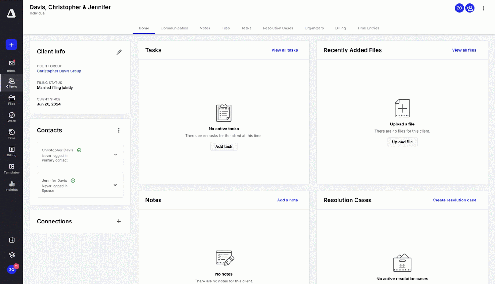Open Contacts three-dot options menu
This screenshot has width=495, height=284.
[x=119, y=130]
